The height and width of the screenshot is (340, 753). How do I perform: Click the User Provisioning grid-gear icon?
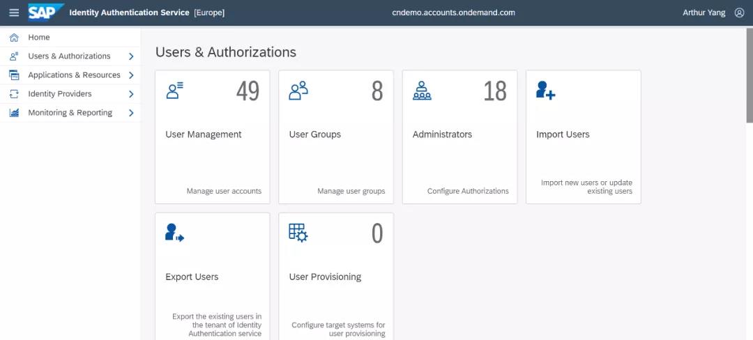point(298,233)
